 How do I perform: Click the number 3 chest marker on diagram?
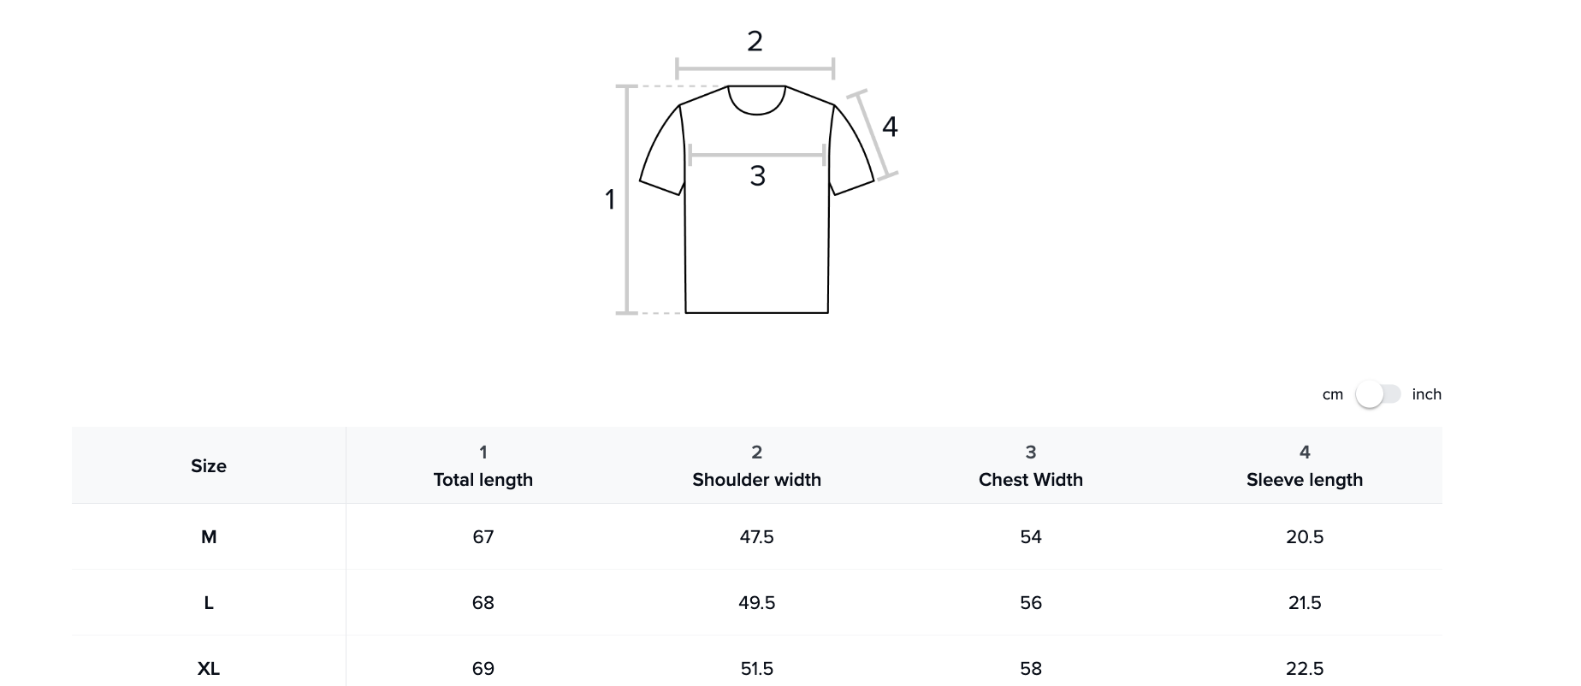pyautogui.click(x=757, y=176)
